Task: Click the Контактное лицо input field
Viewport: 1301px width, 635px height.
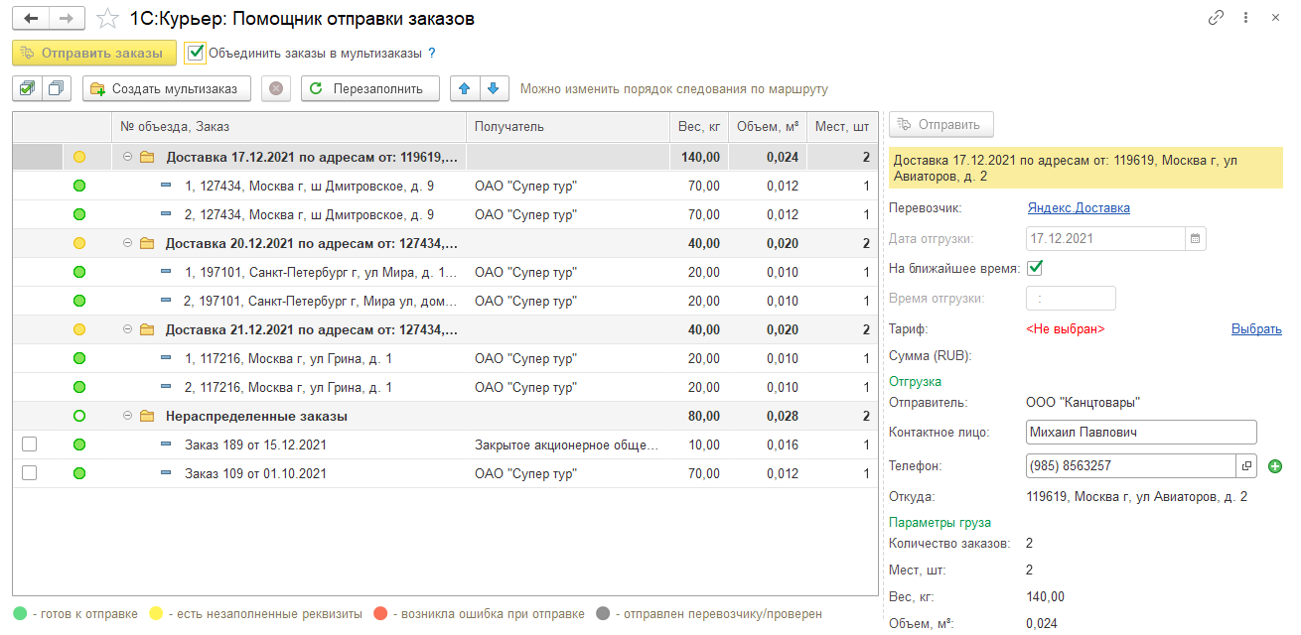Action: [1140, 433]
